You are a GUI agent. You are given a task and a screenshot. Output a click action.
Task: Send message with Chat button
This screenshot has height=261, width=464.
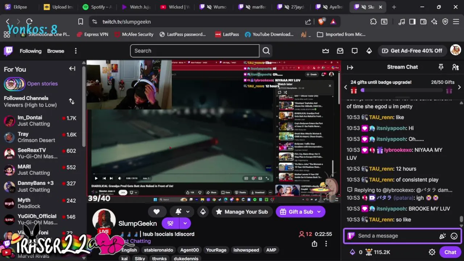point(450,252)
